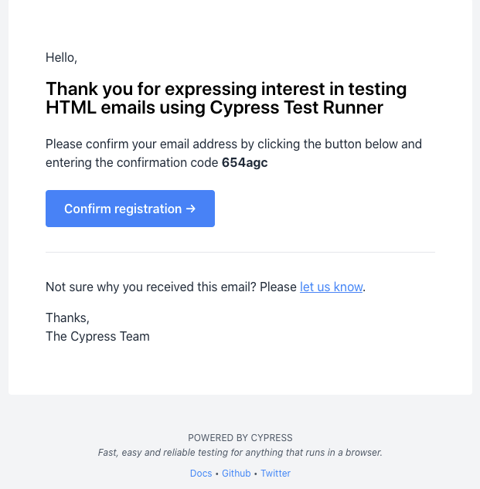Image resolution: width=480 pixels, height=489 pixels.
Task: Click the 'Thanks,' sign-off text
Action: click(67, 318)
